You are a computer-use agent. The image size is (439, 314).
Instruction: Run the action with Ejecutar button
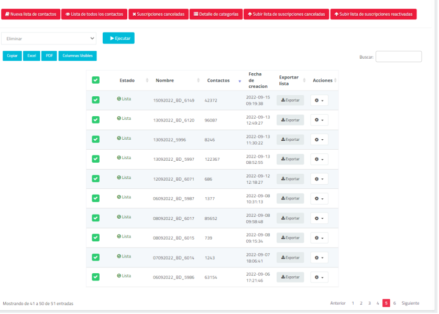coord(118,38)
